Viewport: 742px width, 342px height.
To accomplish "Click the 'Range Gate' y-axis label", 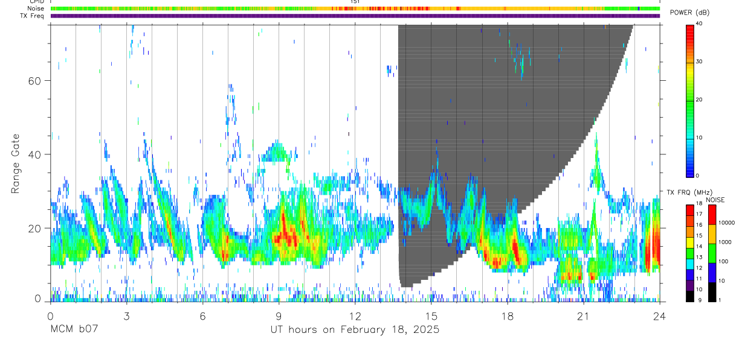I will (x=15, y=163).
